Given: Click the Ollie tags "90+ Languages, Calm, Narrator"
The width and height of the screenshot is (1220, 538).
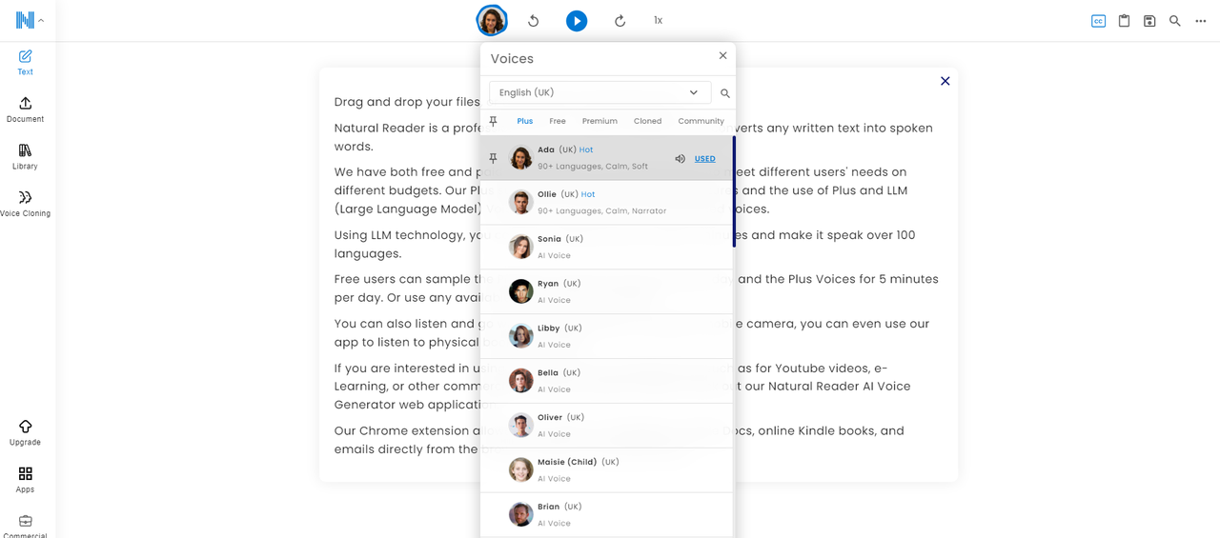Looking at the screenshot, I should pos(602,211).
